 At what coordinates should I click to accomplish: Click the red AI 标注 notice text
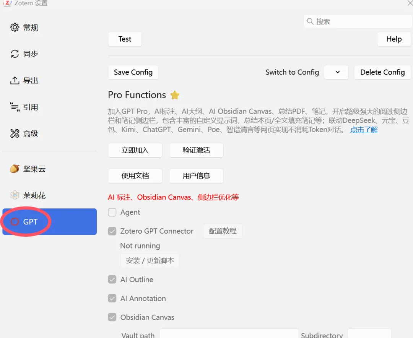click(x=173, y=197)
